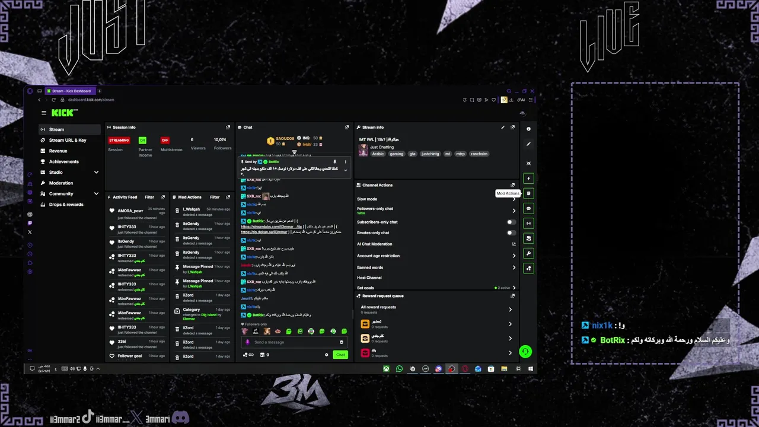Open pinned message three-dot options
Image resolution: width=759 pixels, height=427 pixels.
pyautogui.click(x=346, y=162)
